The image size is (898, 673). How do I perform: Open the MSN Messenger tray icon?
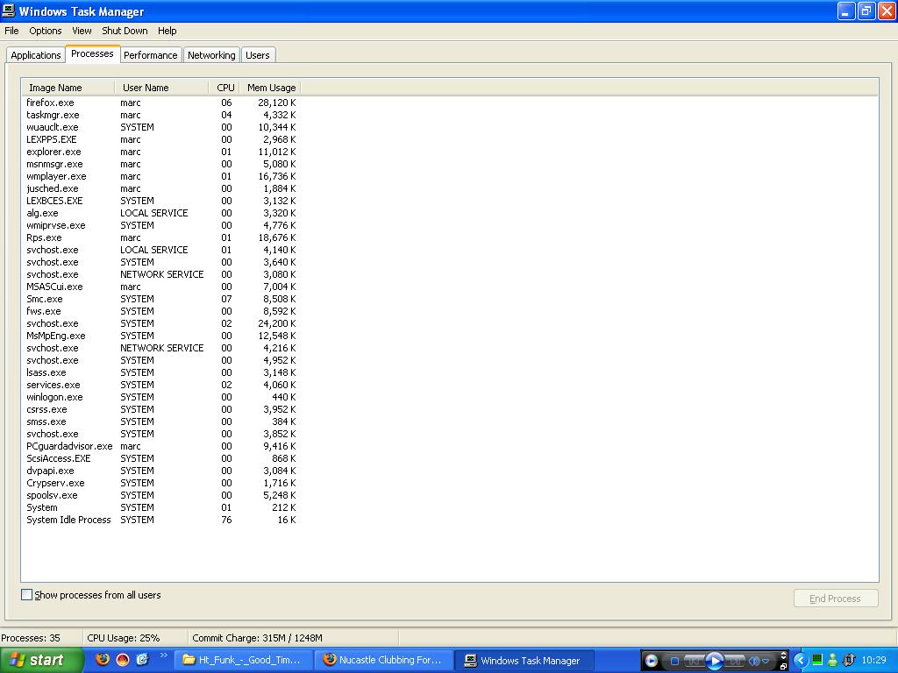click(x=832, y=660)
